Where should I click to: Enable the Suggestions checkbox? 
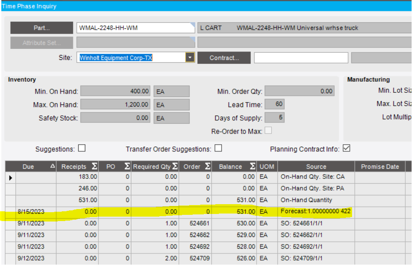82,148
